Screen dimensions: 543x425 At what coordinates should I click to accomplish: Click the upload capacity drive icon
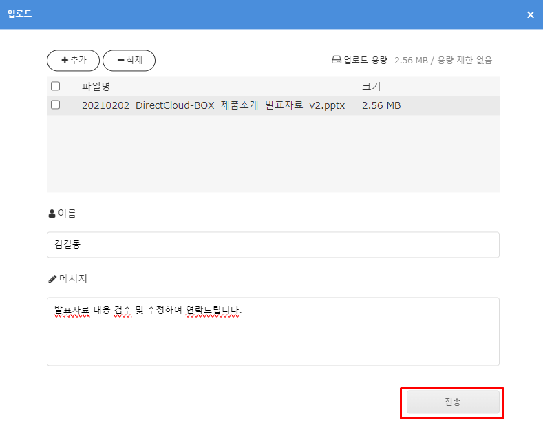(x=337, y=61)
